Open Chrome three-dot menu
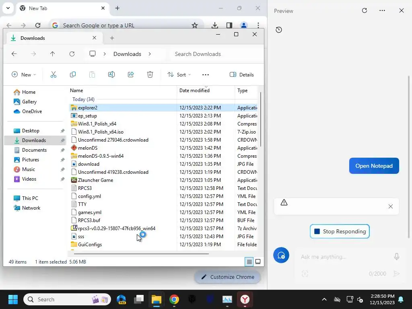Screen dimensions: 412x309 [x=258, y=25]
